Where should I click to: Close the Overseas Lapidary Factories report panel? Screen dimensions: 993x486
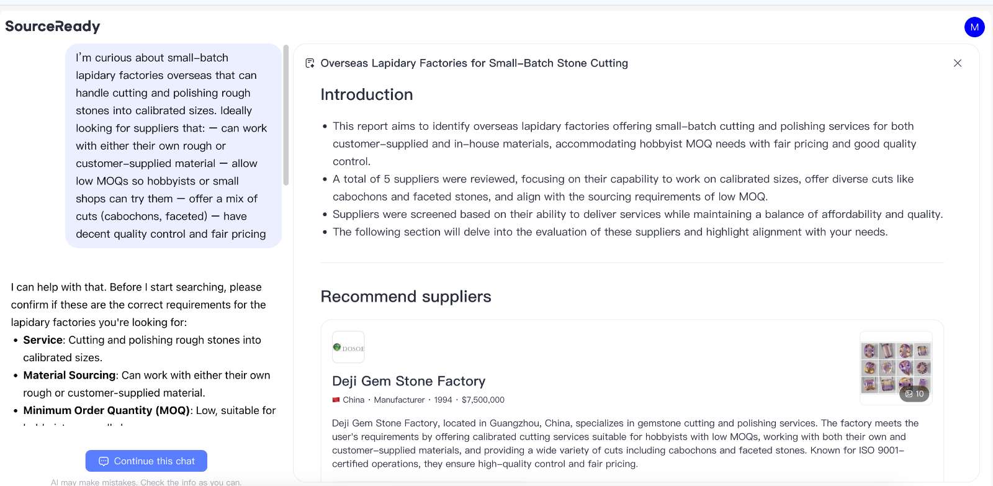pos(958,63)
